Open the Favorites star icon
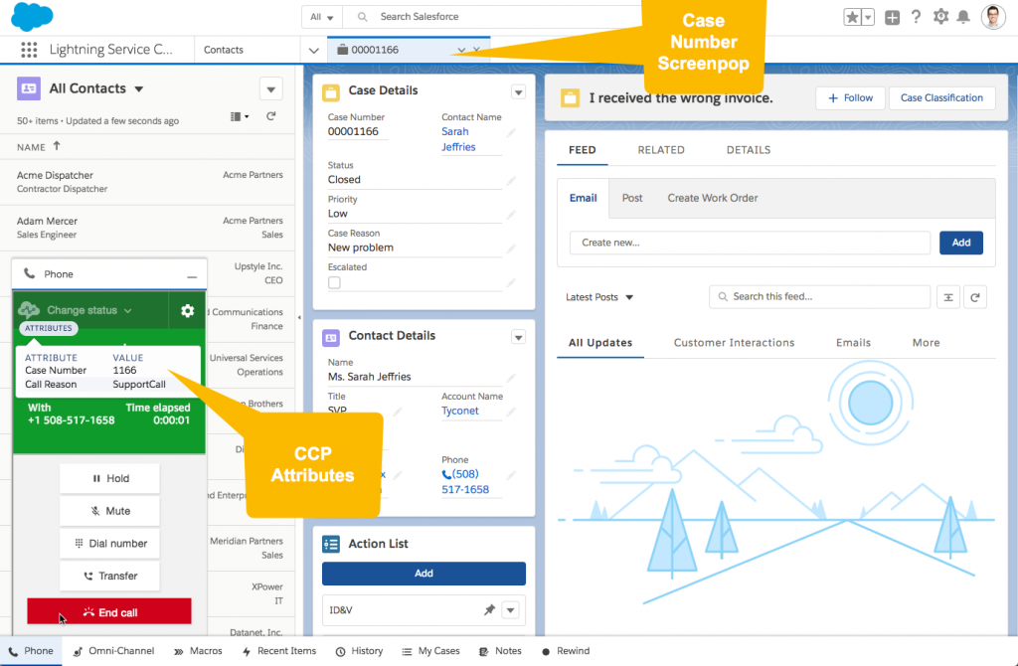The height and width of the screenshot is (666, 1018). point(852,17)
